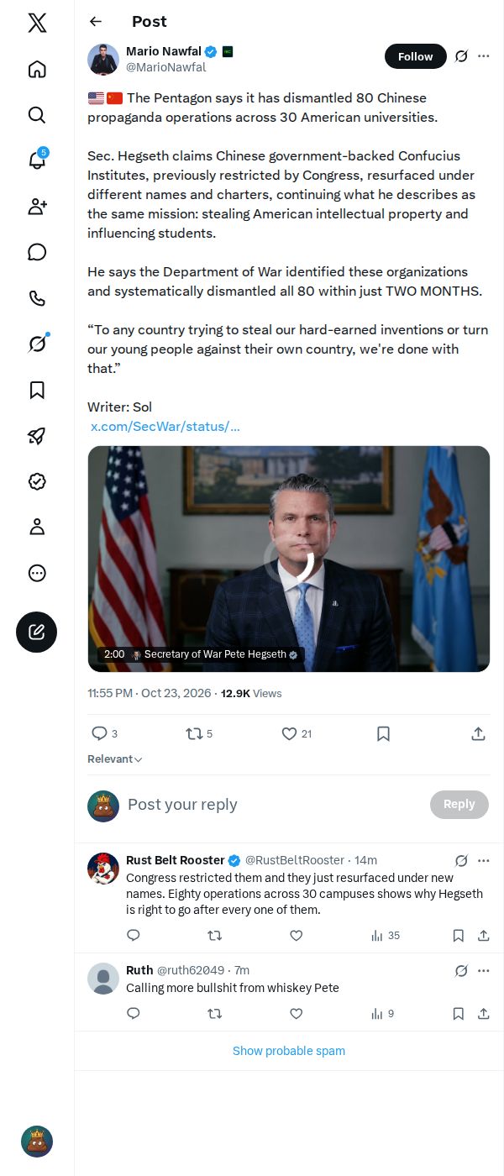Repost the main post showing 5 reposts
This screenshot has height=1176, width=504.
point(200,733)
